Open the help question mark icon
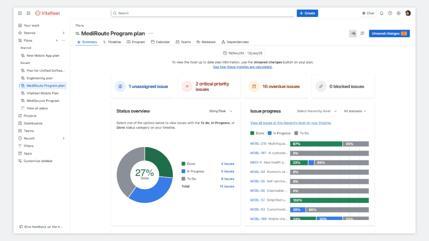This screenshot has height=241, width=429. [390, 13]
